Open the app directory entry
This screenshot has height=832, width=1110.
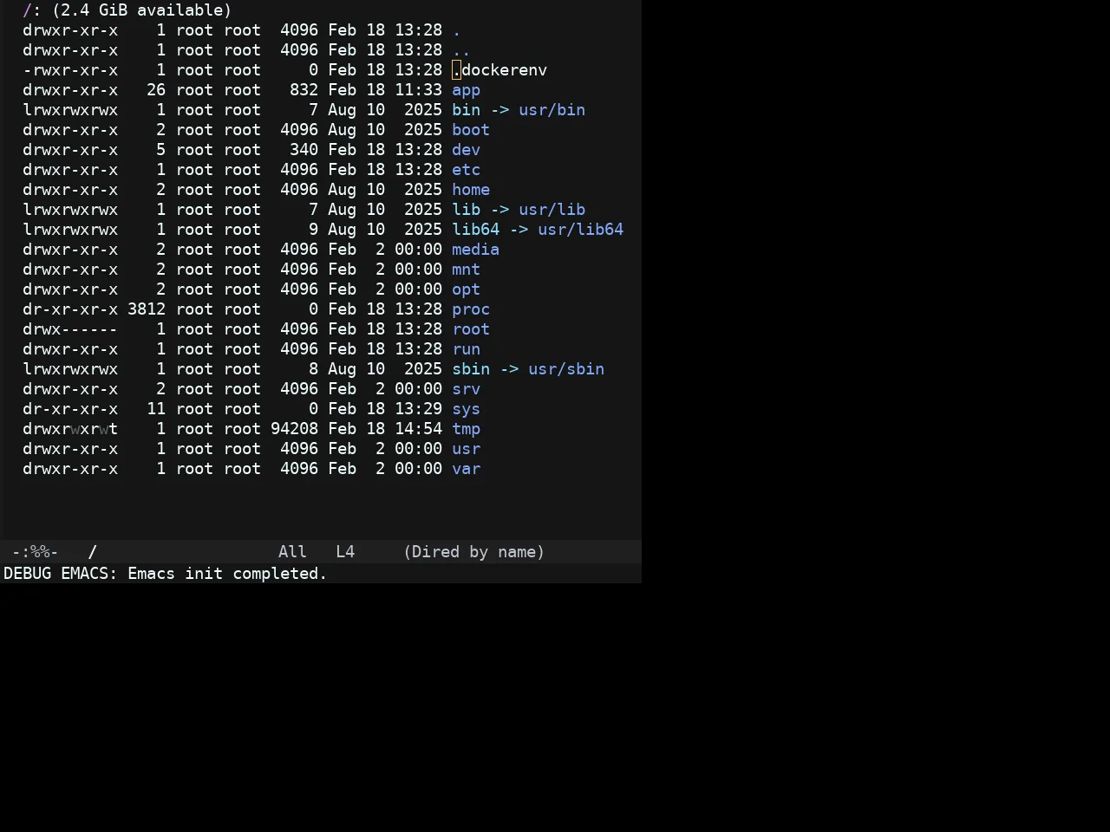pyautogui.click(x=466, y=90)
